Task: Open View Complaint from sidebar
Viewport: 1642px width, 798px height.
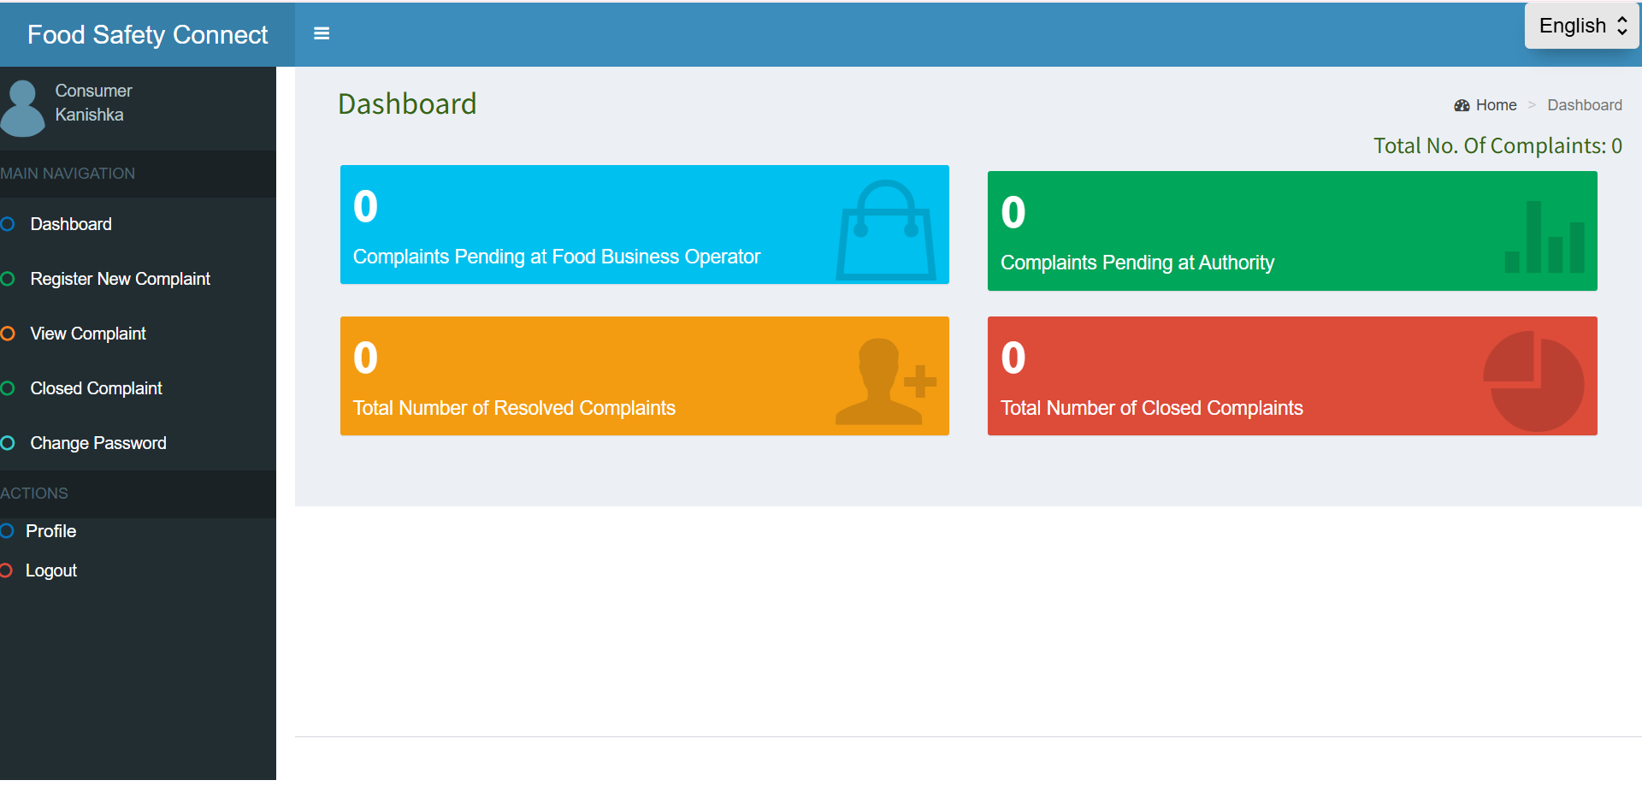Action: click(88, 334)
